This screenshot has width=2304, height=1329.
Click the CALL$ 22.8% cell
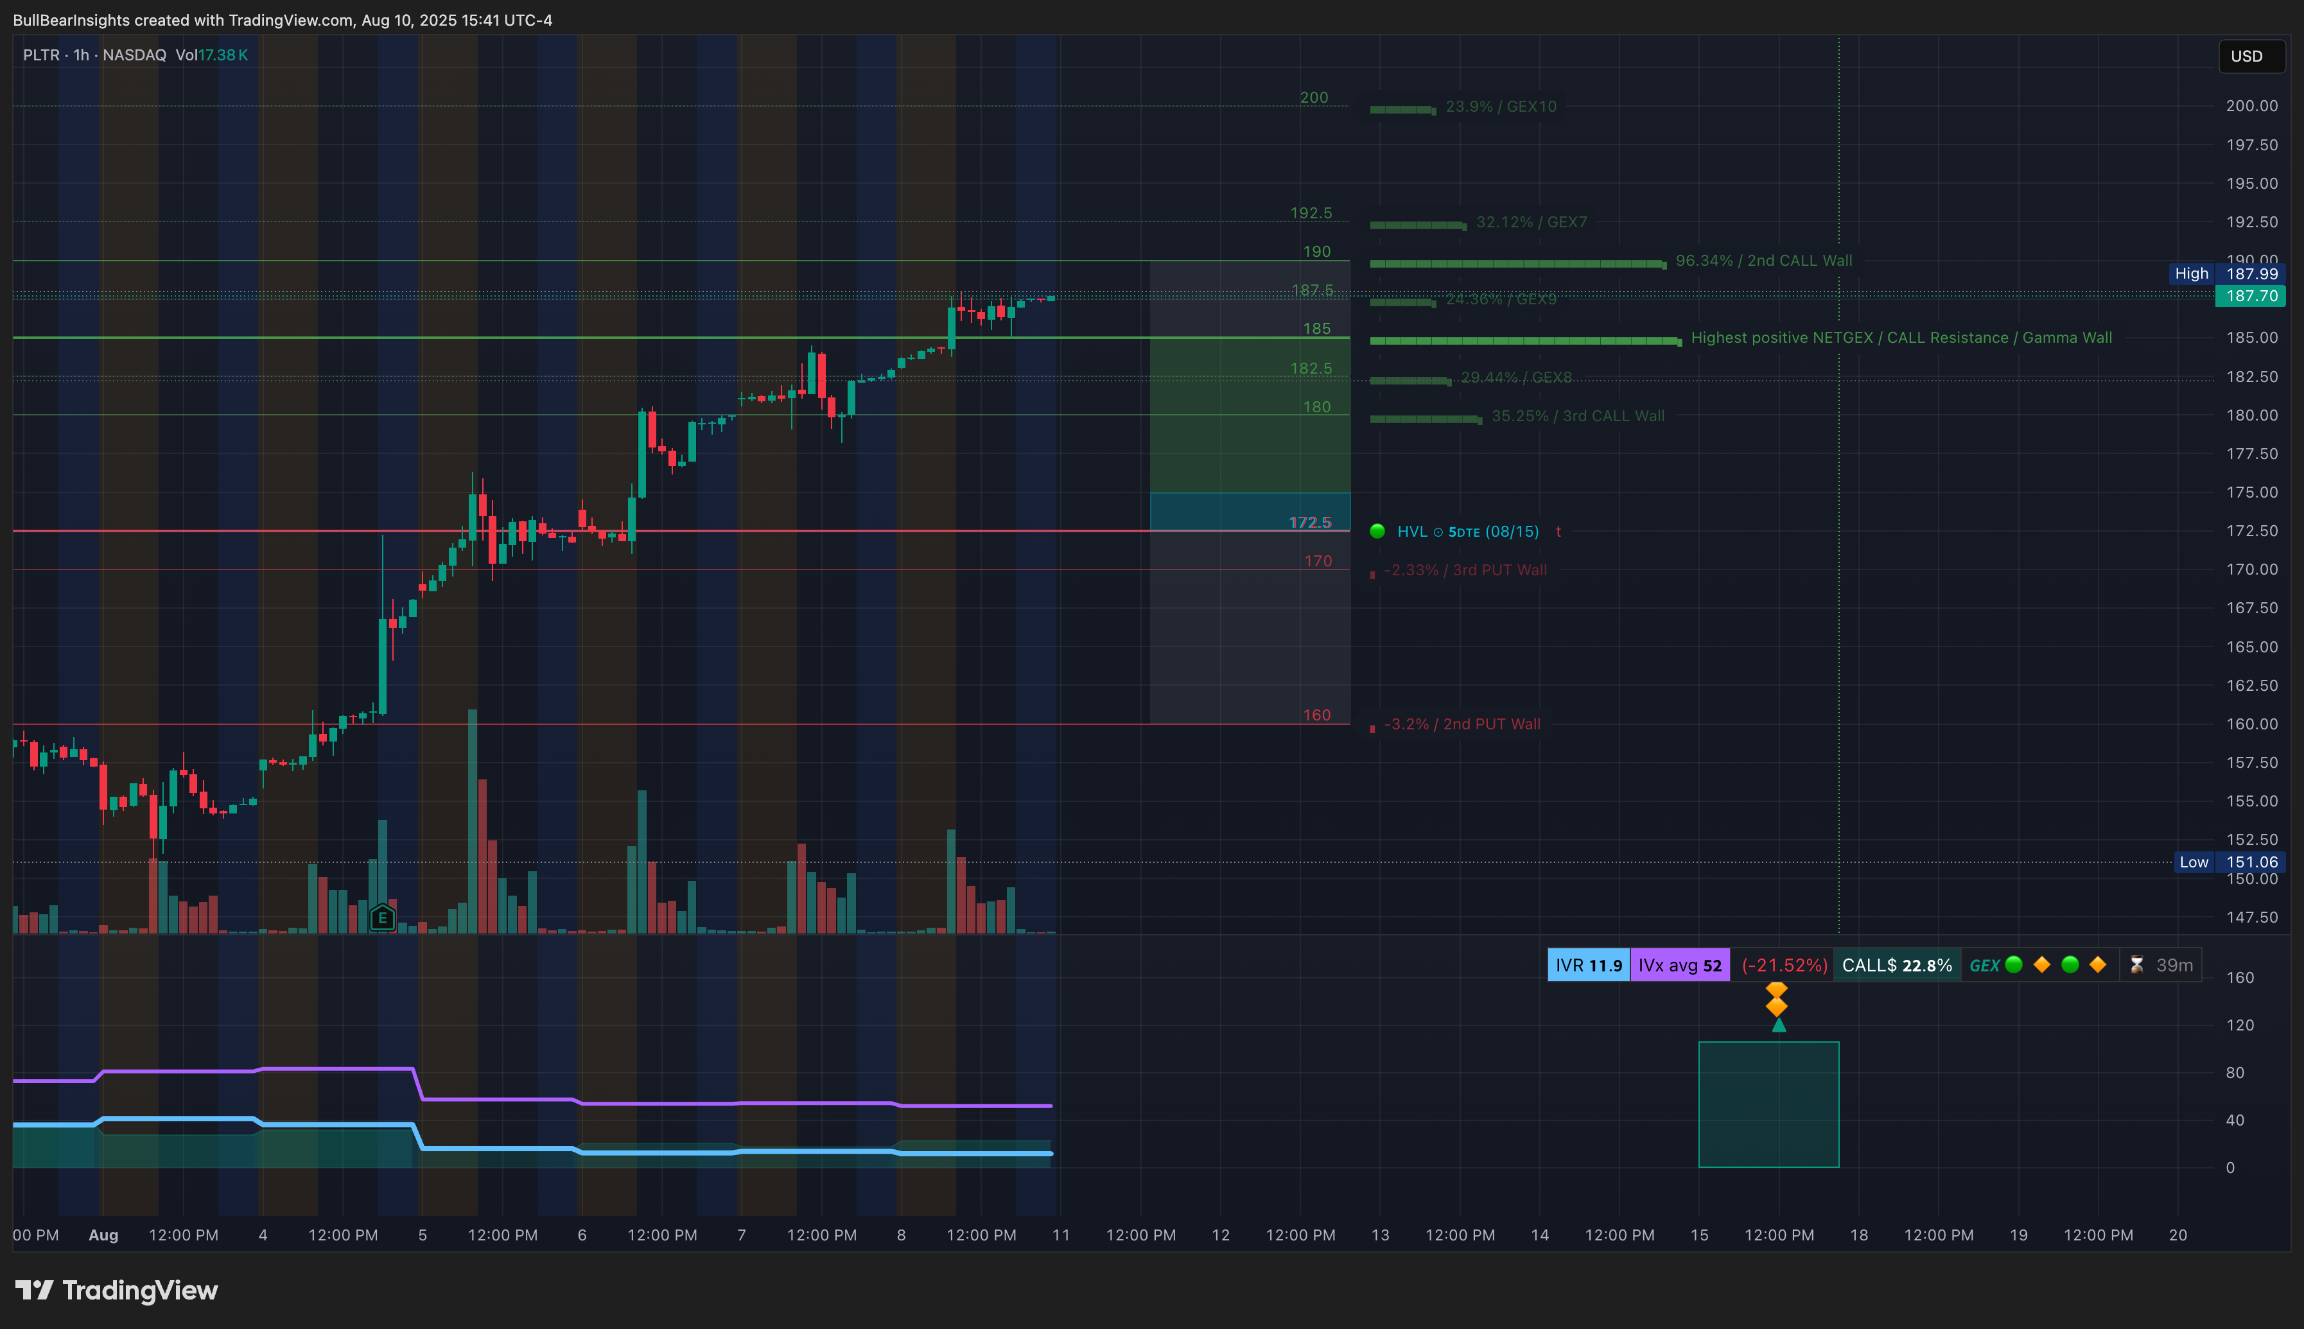[1897, 965]
